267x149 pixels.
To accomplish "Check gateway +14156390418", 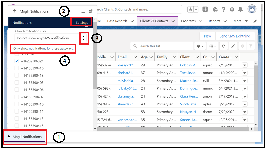I will tap(17, 75).
